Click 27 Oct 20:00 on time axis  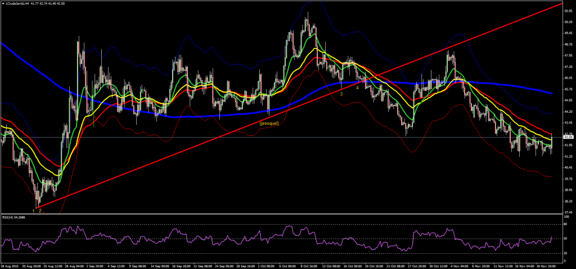pyautogui.click(x=420, y=265)
